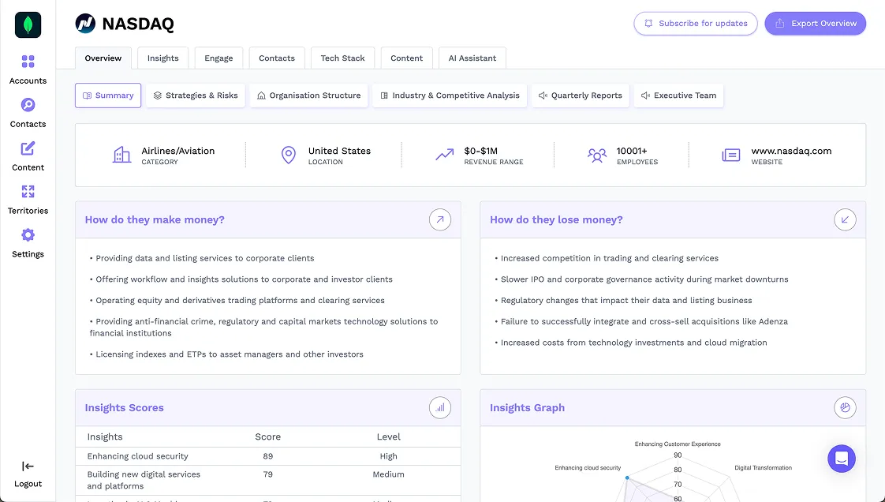This screenshot has width=885, height=502.
Task: Open the top Contacts tab
Action: click(x=277, y=58)
